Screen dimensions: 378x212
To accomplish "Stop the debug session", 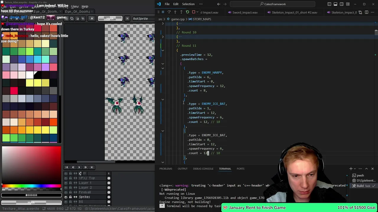I will [193, 12].
